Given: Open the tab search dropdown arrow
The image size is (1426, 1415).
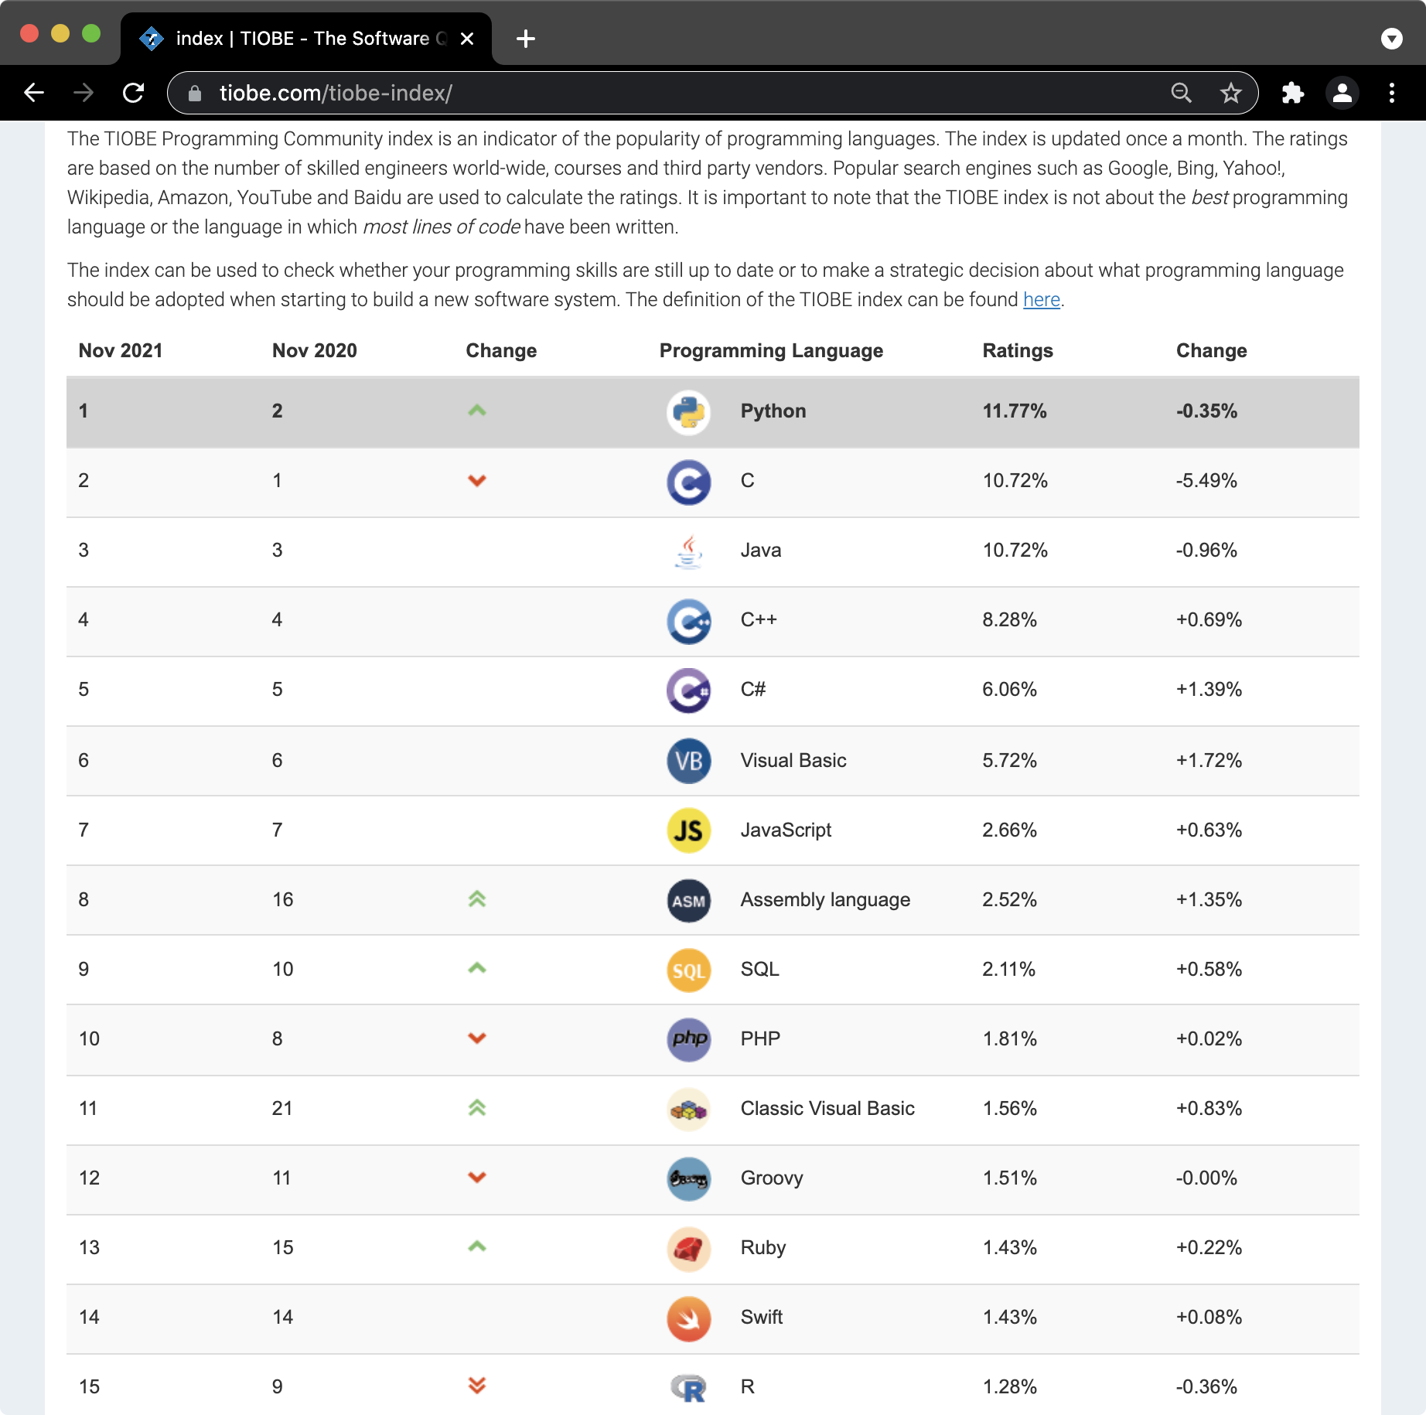Looking at the screenshot, I should tap(1392, 39).
